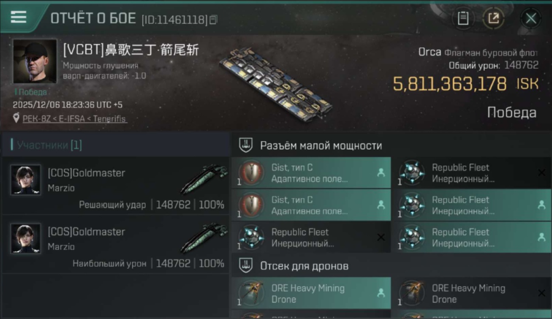Screen dimensions: 552x319
Task: Click the Marzio ship icon in final blow row
Action: [x=205, y=179]
